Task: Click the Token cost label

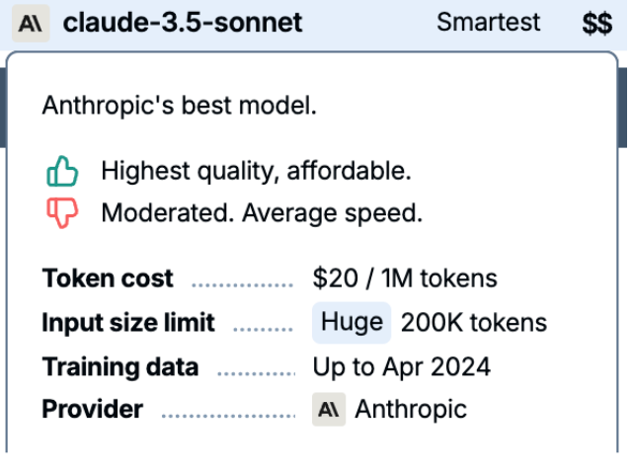Action: point(108,278)
